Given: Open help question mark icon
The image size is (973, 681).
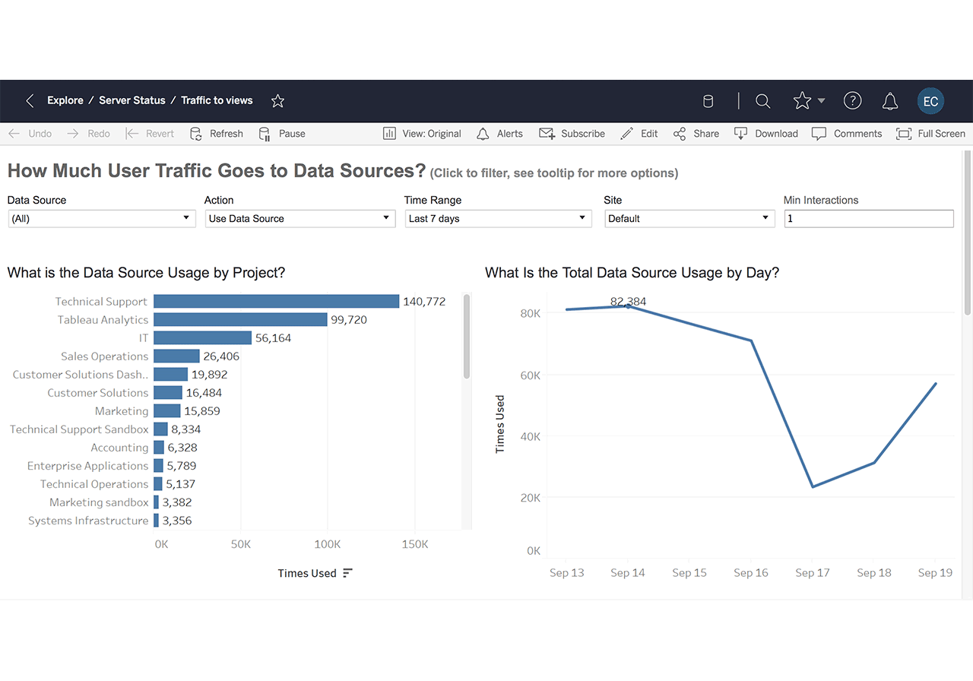Looking at the screenshot, I should point(852,101).
